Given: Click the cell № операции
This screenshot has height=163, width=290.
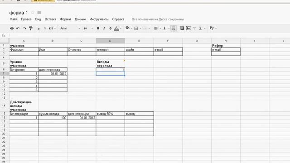Looking at the screenshot, I should click(24, 114).
